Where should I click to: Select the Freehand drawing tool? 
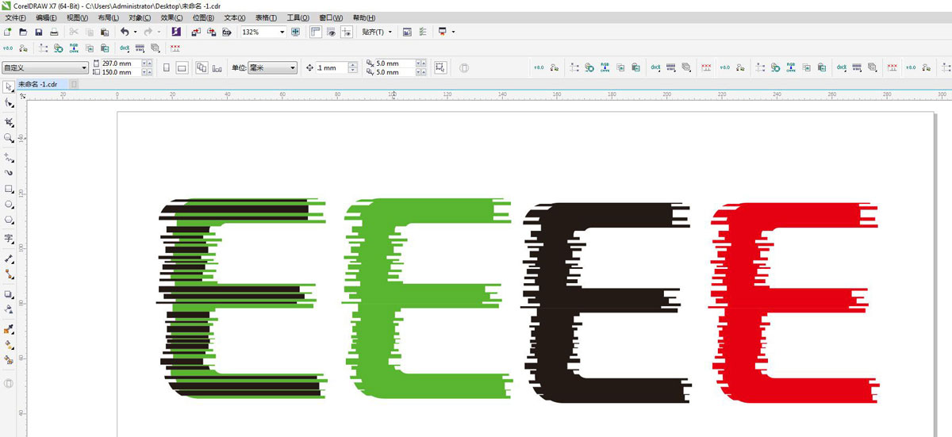9,156
